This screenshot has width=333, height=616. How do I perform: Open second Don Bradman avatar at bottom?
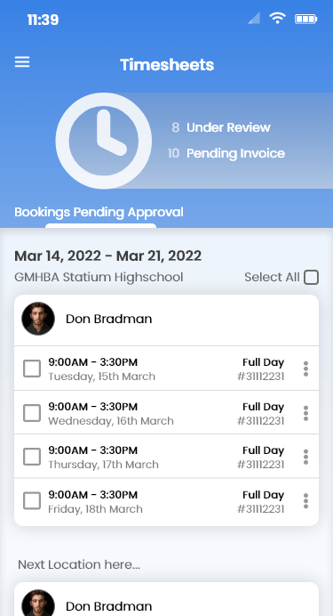38,603
